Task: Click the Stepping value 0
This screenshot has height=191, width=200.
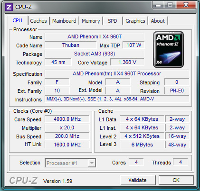Action: point(177,82)
